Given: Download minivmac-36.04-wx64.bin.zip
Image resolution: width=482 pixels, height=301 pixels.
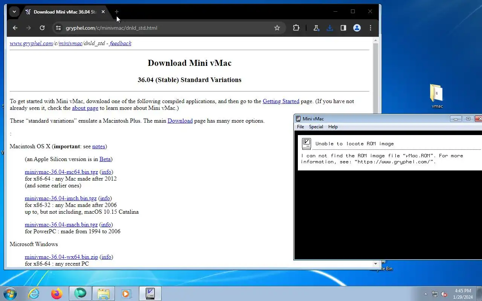Looking at the screenshot, I should coord(61,257).
